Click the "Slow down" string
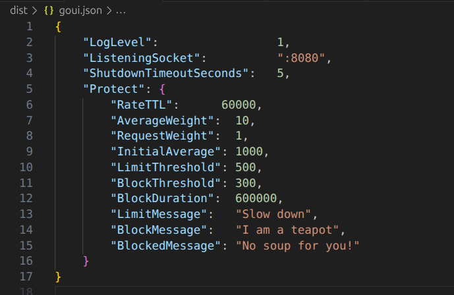Viewport: 454px width, 295px height. click(277, 214)
